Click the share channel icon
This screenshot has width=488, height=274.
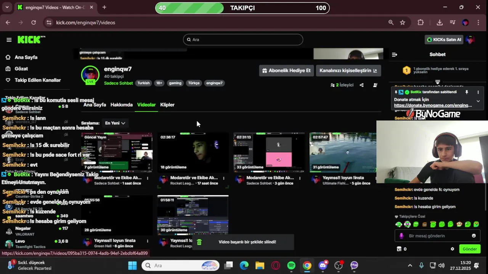coord(361,85)
